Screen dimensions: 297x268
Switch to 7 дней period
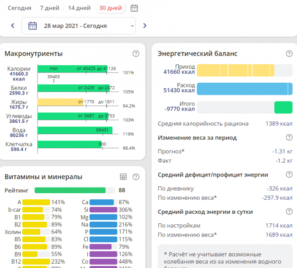click(x=49, y=8)
